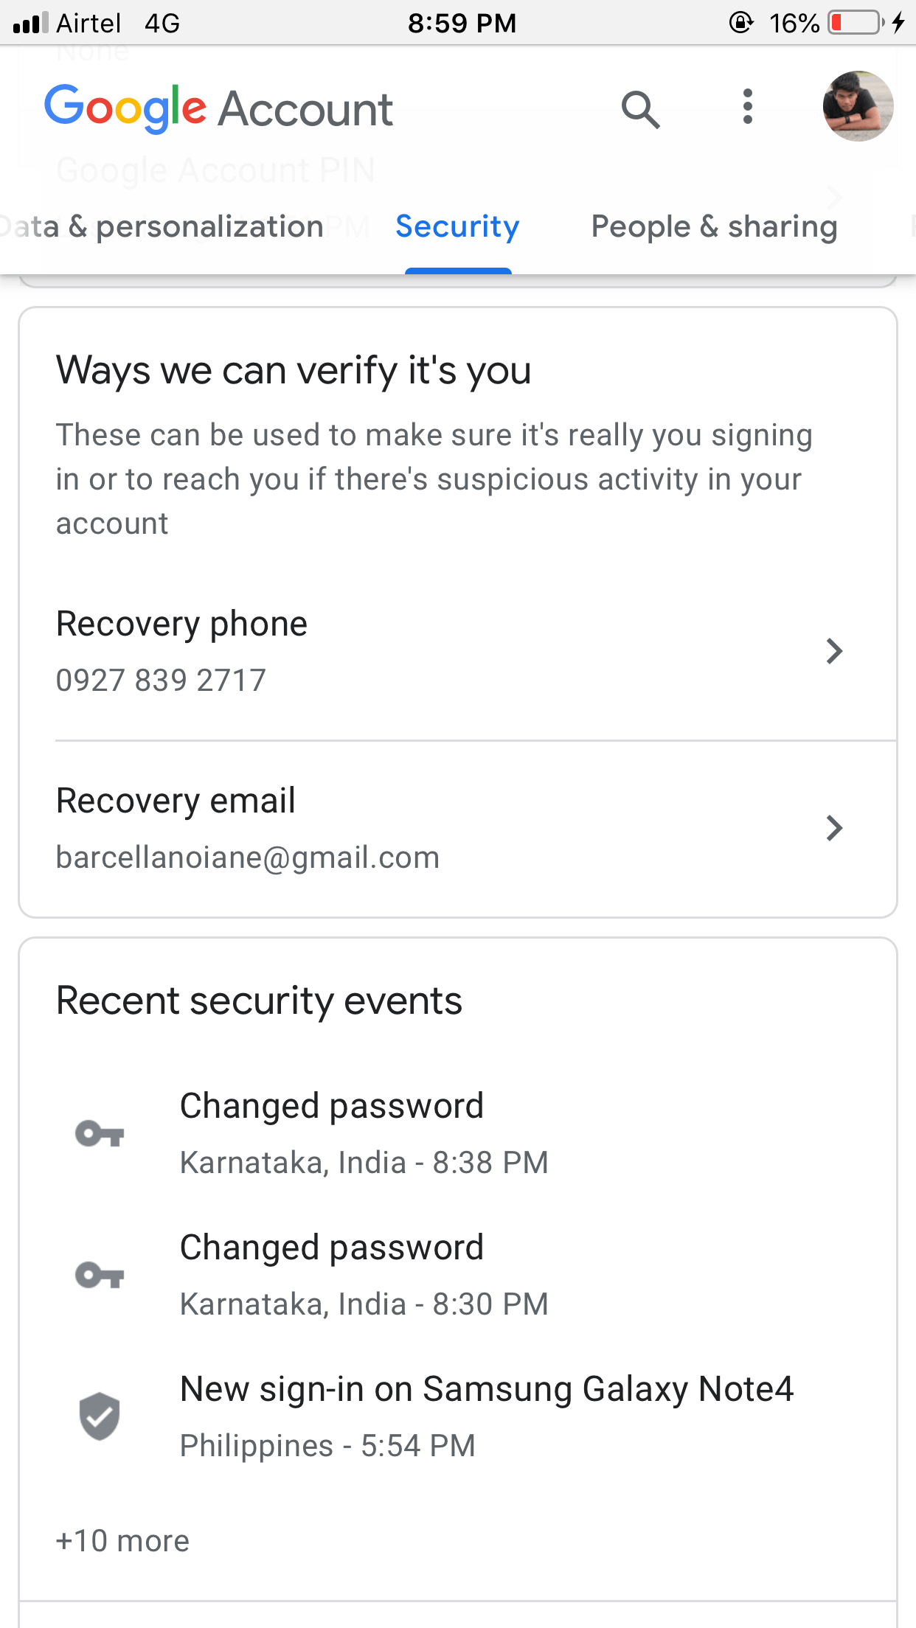This screenshot has height=1628, width=916.
Task: Expand Recovery phone chevron arrow
Action: [834, 651]
